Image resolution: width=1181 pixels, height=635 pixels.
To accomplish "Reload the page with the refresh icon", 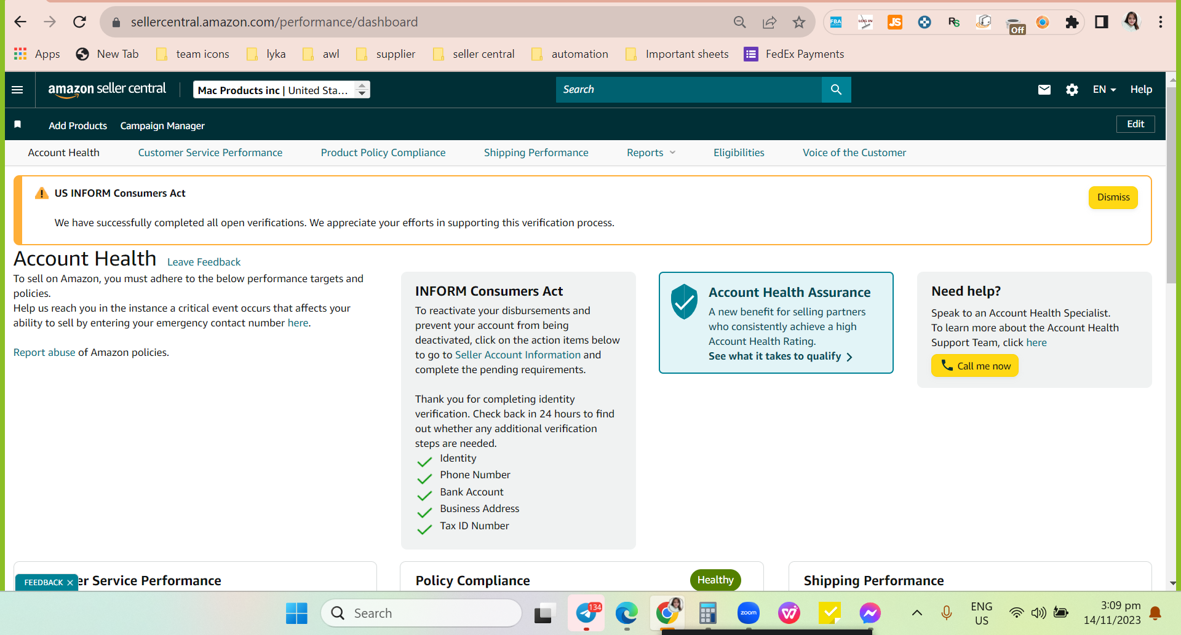I will [79, 22].
